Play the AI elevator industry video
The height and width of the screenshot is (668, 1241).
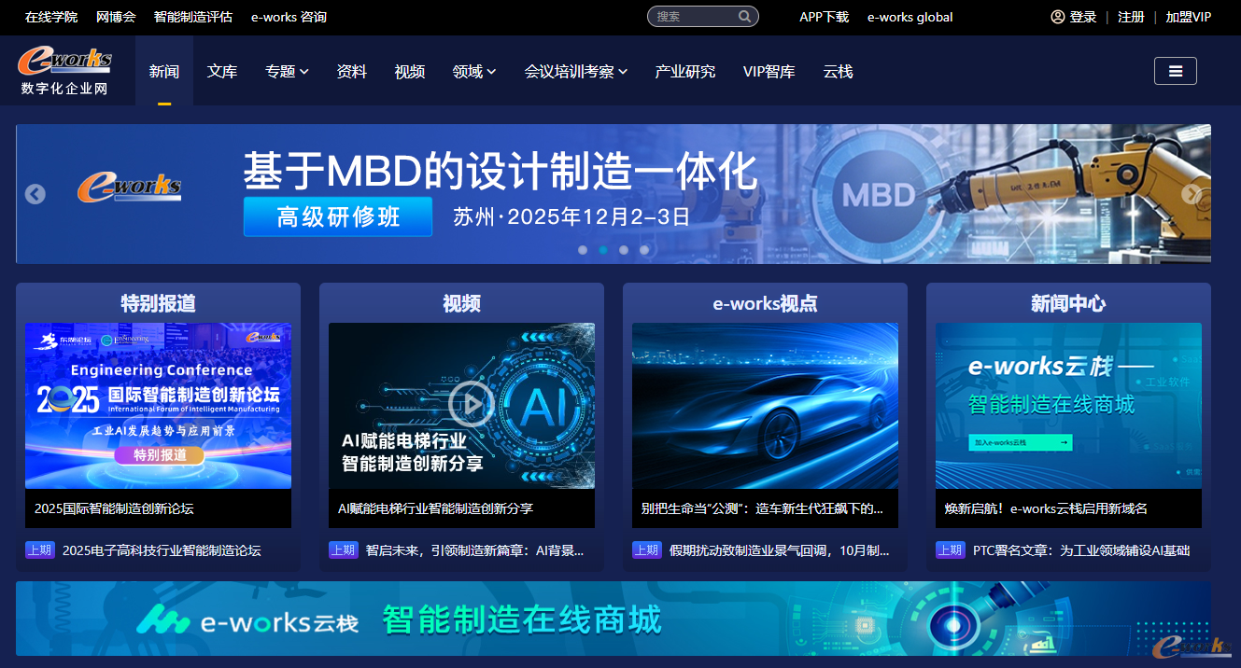471,404
